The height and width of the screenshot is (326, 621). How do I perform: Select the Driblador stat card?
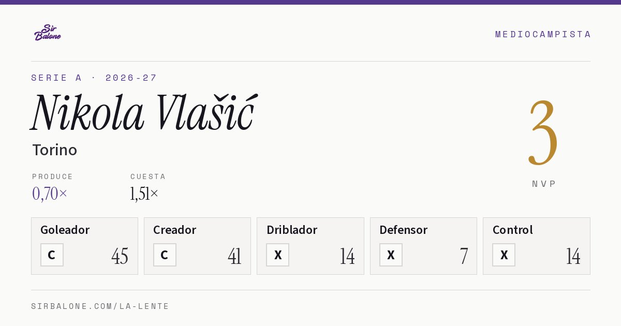(310, 246)
